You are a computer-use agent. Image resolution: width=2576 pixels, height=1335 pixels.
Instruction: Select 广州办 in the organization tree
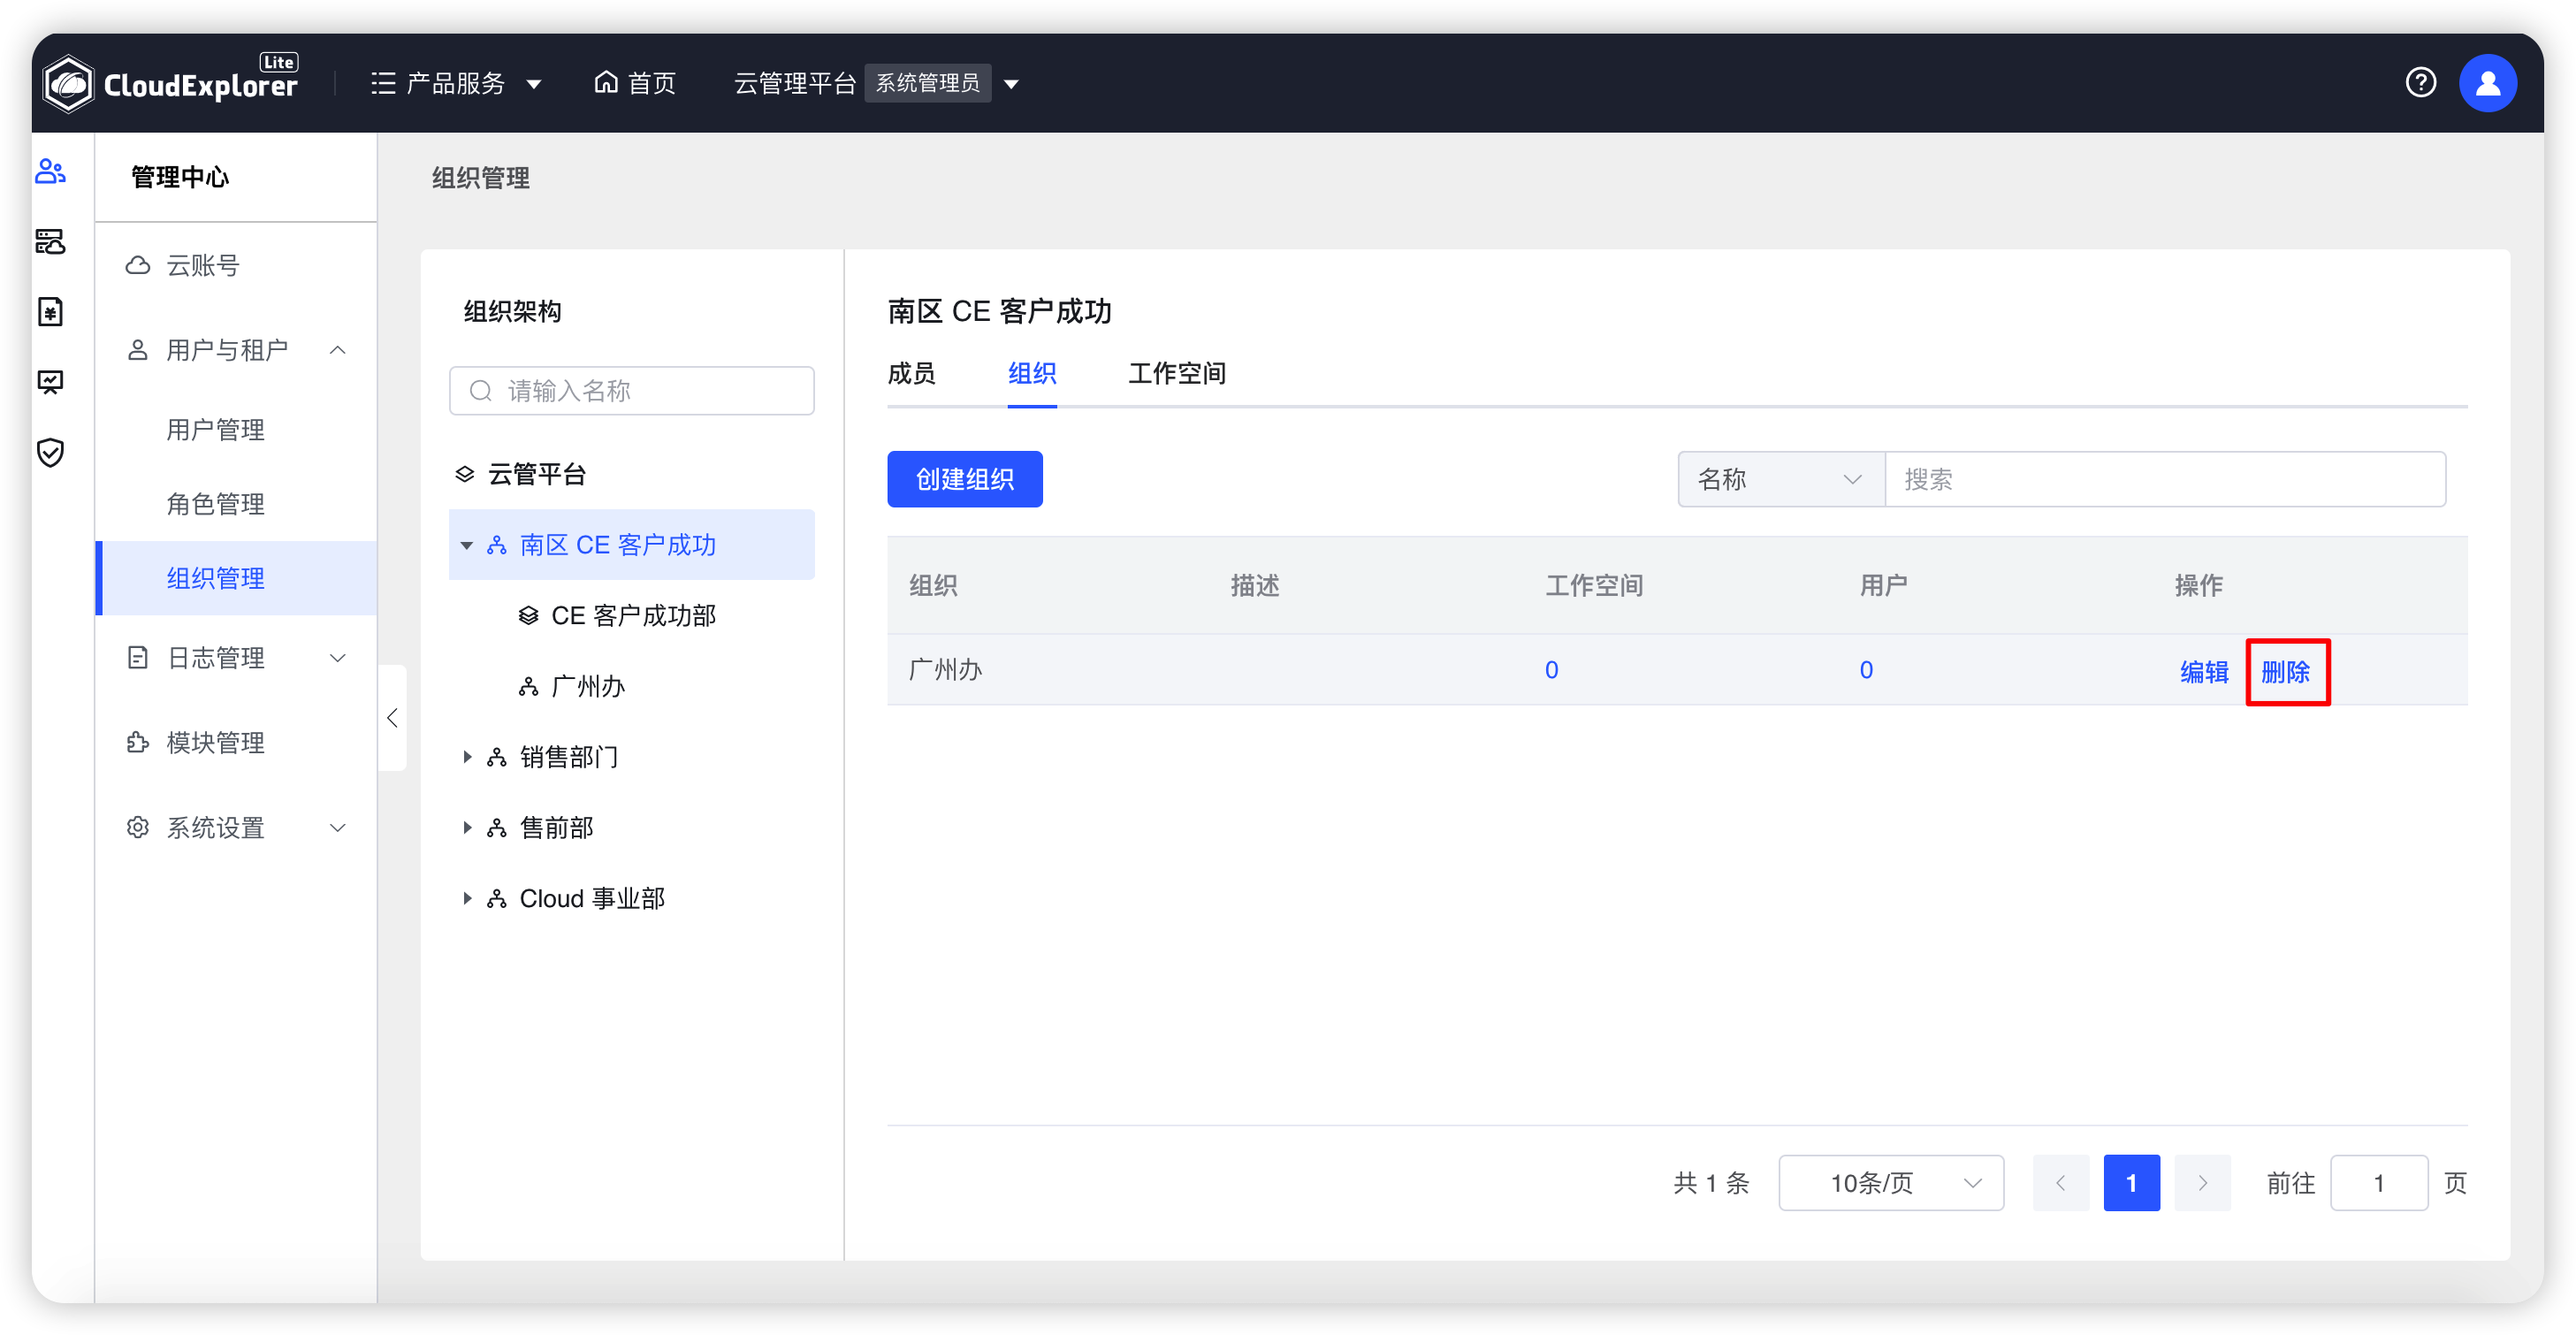(x=588, y=687)
